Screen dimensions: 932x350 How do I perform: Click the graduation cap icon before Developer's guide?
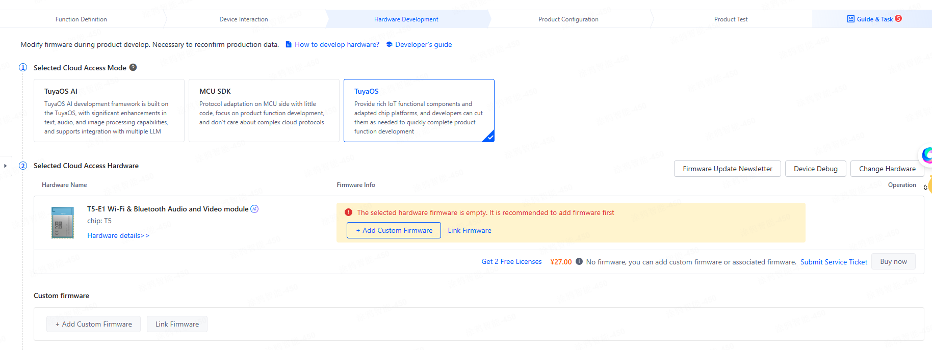389,44
